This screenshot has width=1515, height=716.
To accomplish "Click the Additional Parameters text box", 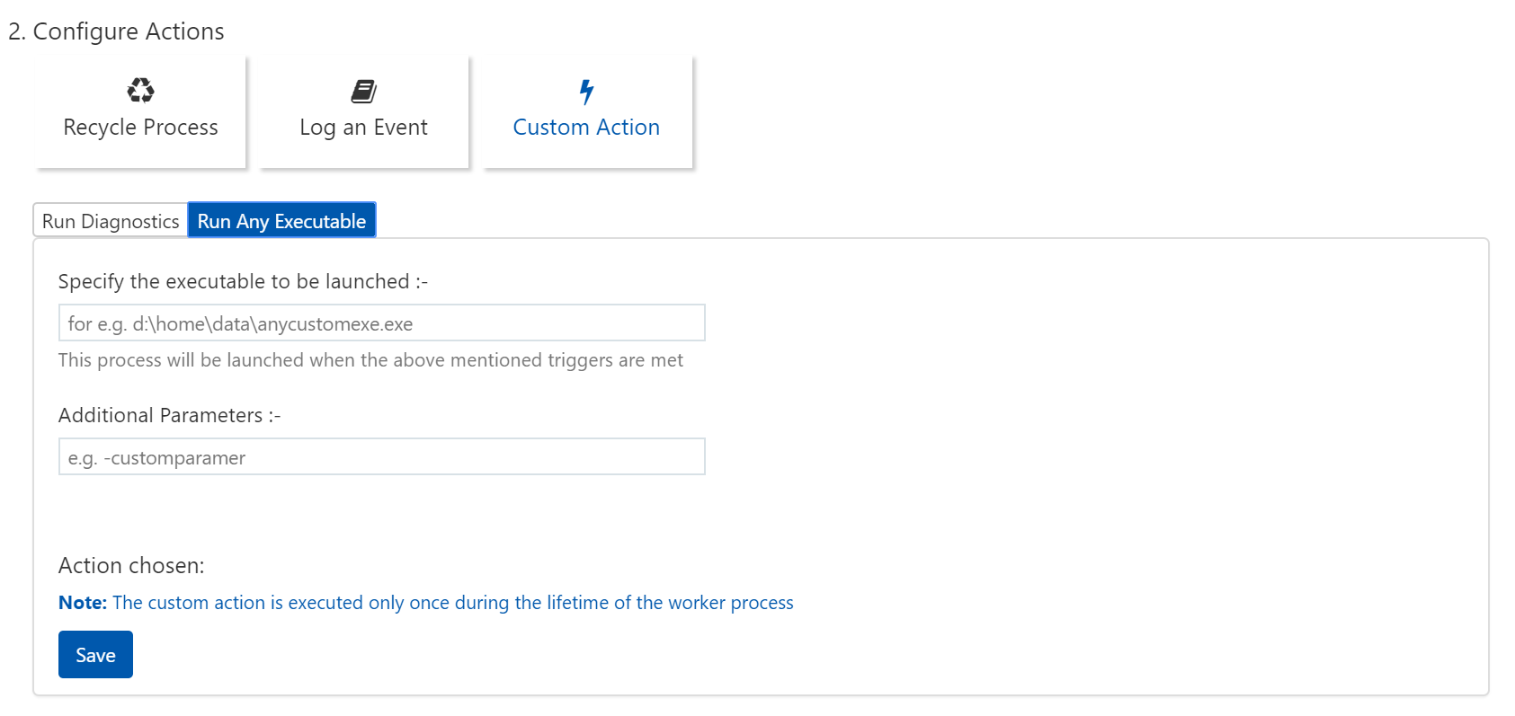I will (381, 457).
